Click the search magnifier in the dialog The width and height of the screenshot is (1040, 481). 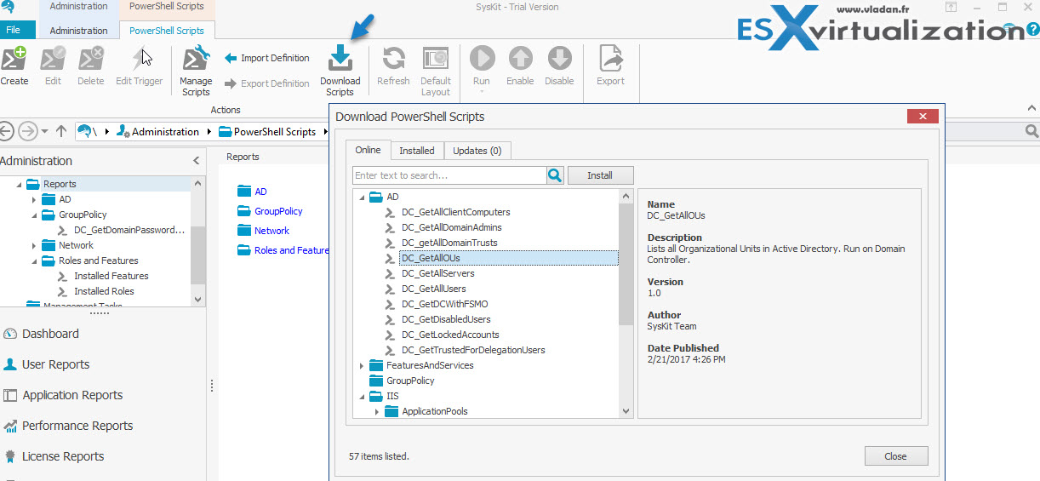555,175
